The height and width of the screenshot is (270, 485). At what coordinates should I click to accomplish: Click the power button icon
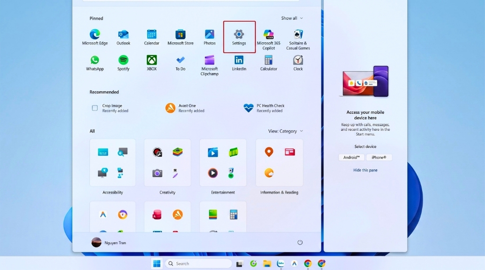(x=300, y=243)
